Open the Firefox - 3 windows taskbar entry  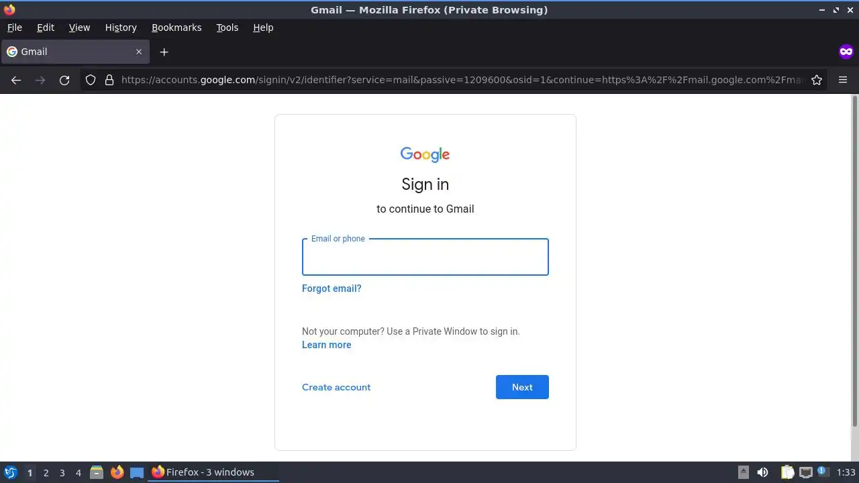pos(213,472)
